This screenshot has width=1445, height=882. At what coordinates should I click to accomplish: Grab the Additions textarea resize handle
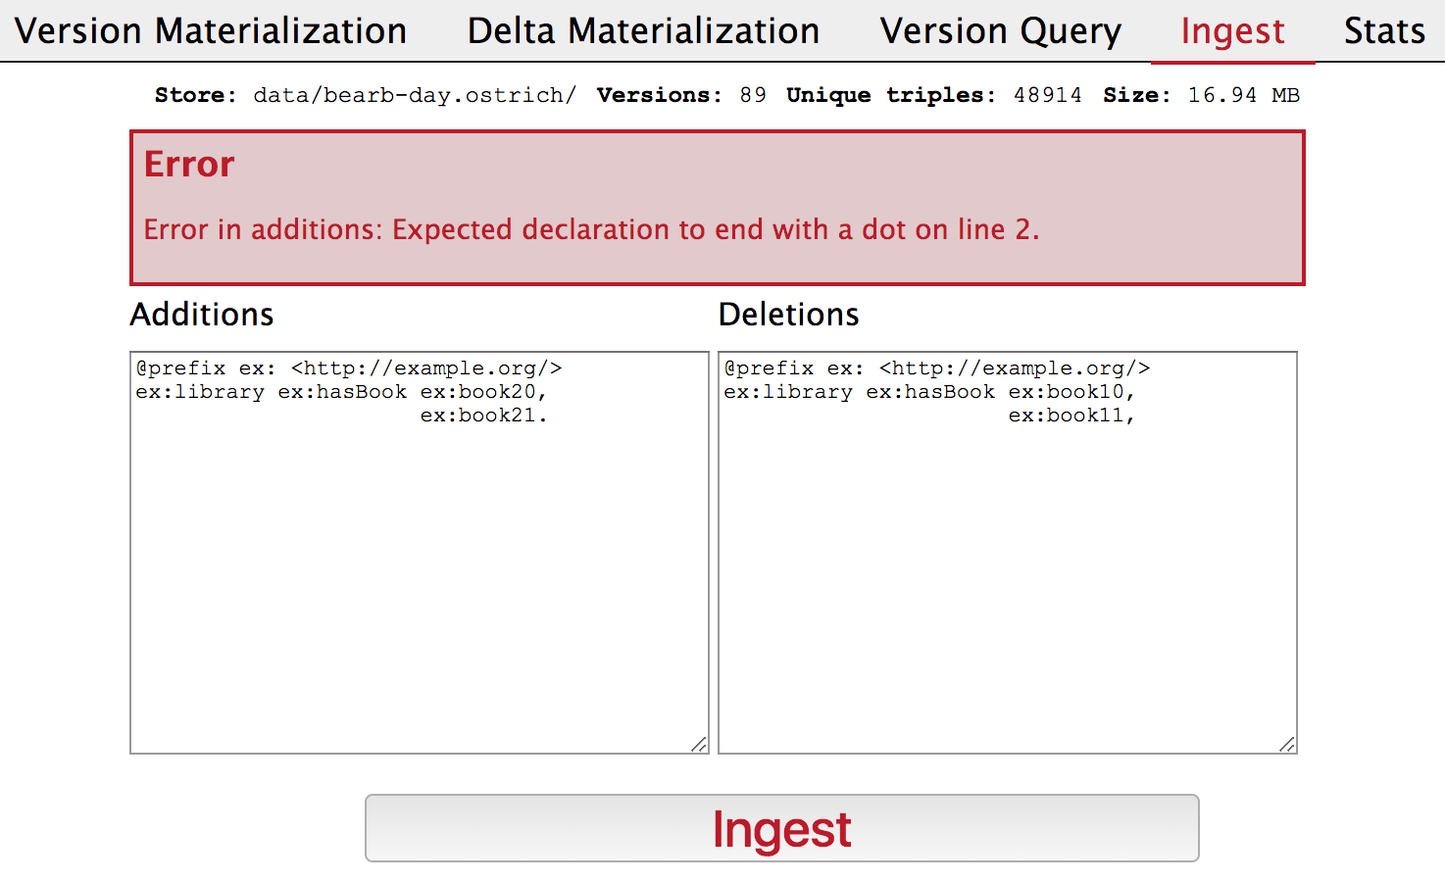(x=699, y=745)
